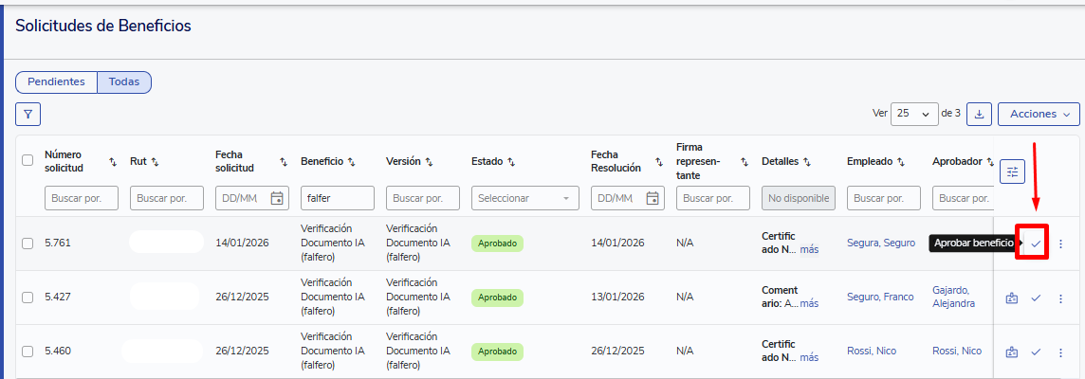Click the download export icon

(980, 114)
